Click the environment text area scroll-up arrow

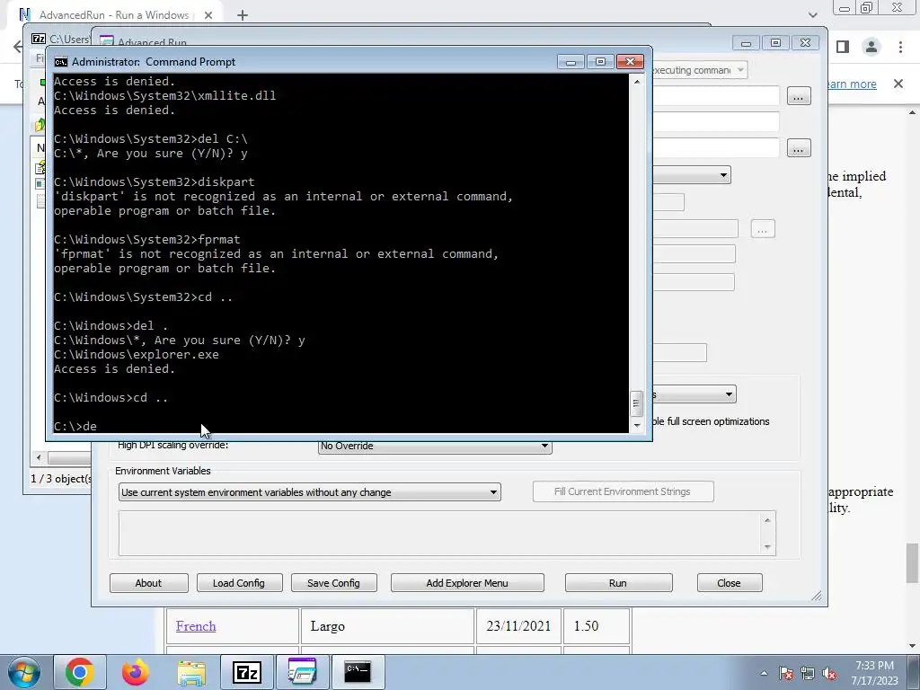767,520
